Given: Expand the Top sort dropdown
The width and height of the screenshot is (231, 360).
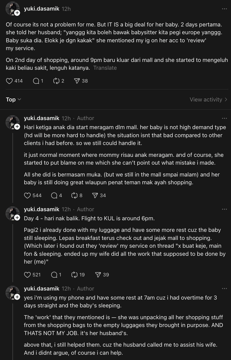Looking at the screenshot, I should (13, 99).
